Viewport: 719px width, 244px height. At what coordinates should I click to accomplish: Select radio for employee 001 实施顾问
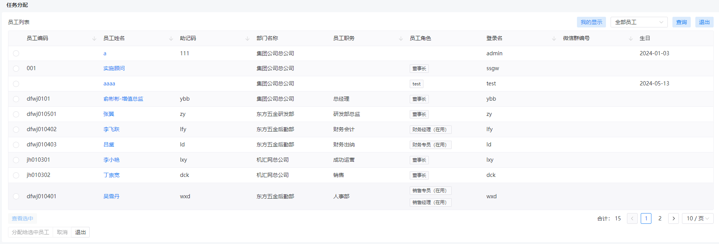(16, 69)
